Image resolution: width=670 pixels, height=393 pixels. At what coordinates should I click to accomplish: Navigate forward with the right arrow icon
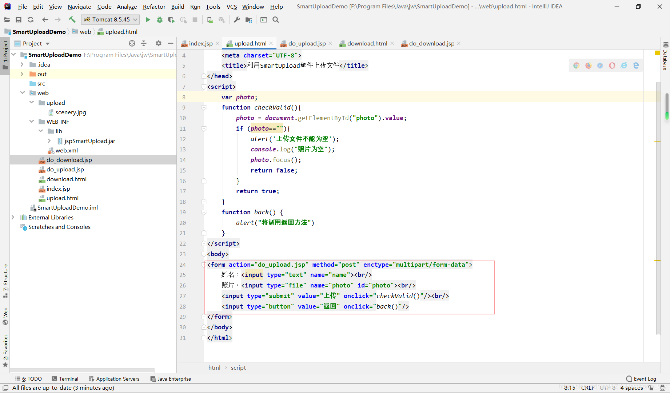coord(57,20)
